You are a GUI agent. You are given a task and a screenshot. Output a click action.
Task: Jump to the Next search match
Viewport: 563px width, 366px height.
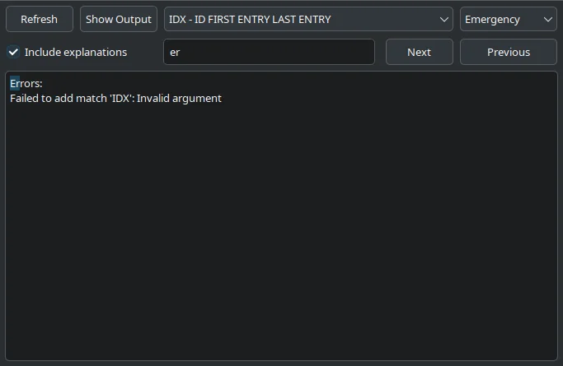click(x=419, y=52)
